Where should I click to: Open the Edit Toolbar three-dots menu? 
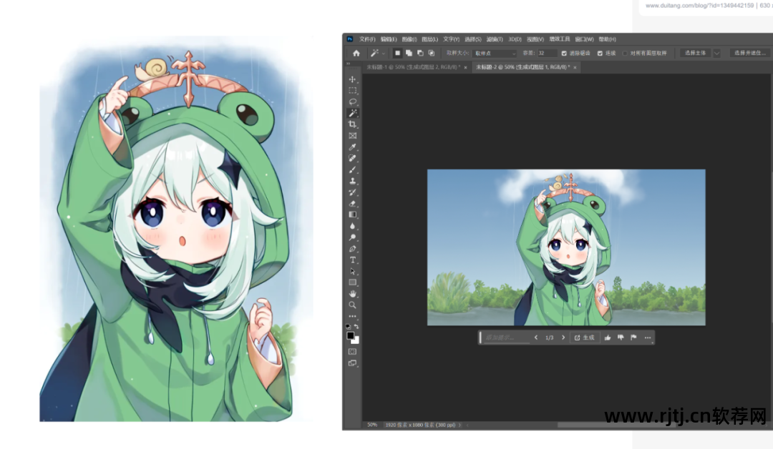[352, 317]
